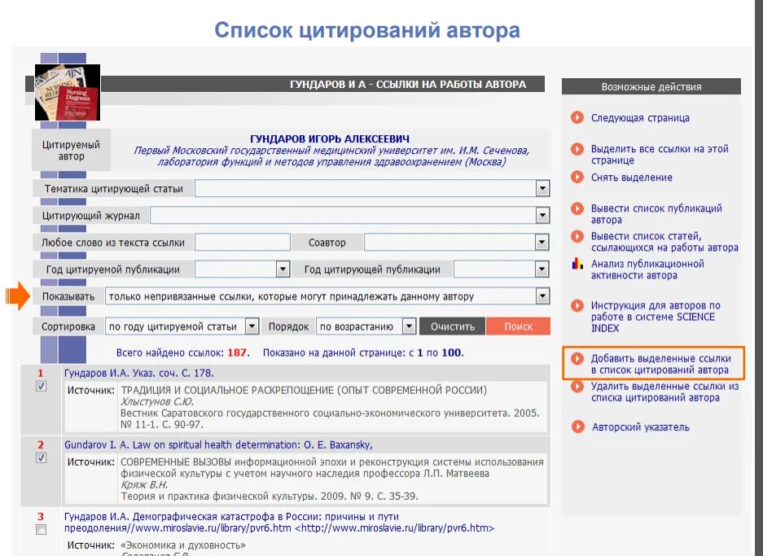Click the 'Любое слово из текста ссылки' input field
The width and height of the screenshot is (763, 556).
pos(243,243)
